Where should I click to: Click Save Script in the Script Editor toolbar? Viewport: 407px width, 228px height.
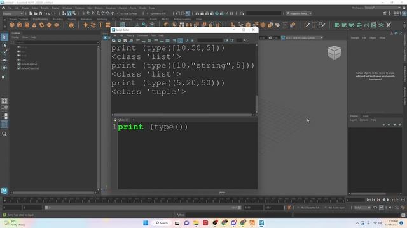[x=125, y=41]
